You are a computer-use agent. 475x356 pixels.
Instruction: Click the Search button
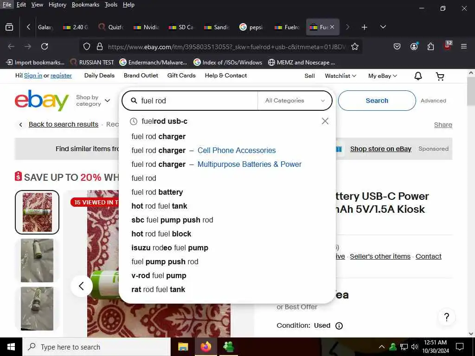tap(377, 101)
